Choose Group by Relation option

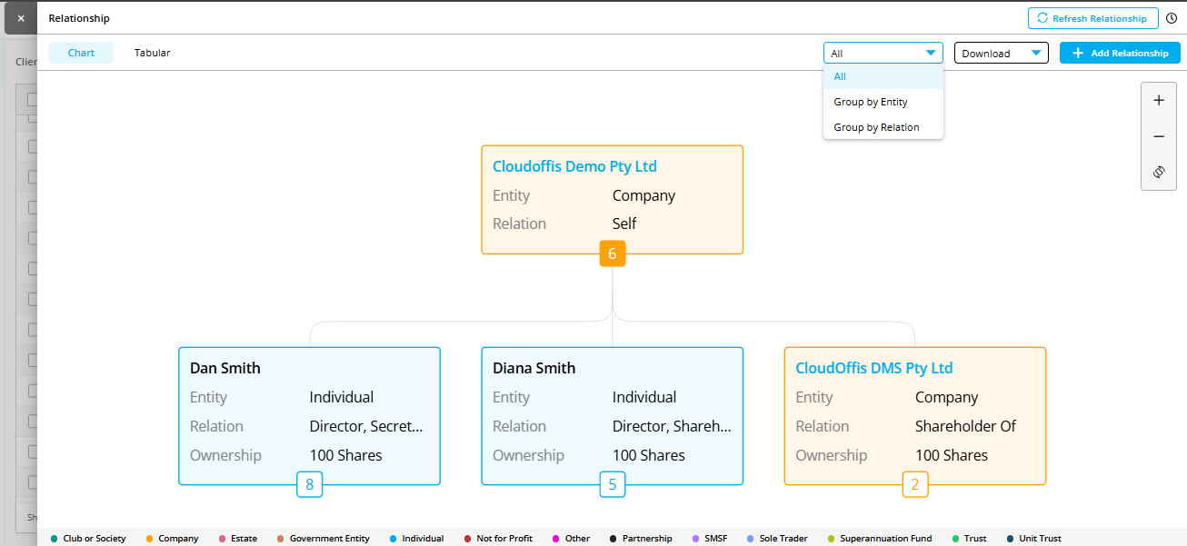[x=876, y=127]
